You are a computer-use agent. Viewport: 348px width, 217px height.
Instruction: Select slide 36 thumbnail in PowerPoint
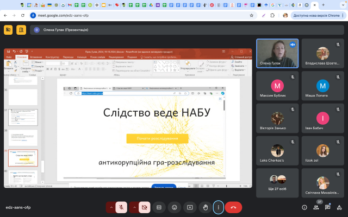(x=23, y=97)
